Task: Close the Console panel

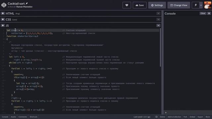Action: [209, 13]
